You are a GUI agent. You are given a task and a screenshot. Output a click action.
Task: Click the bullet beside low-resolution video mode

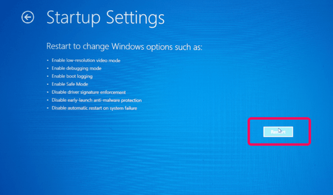tap(48, 61)
